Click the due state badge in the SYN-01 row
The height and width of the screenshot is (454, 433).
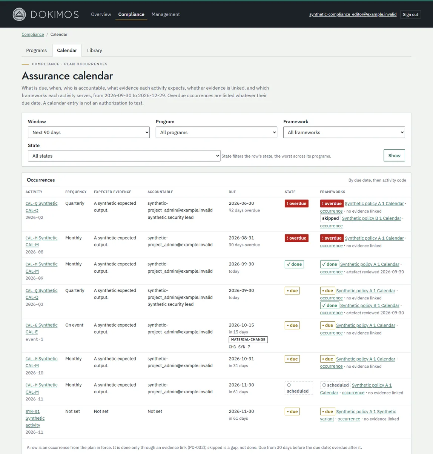click(292, 412)
